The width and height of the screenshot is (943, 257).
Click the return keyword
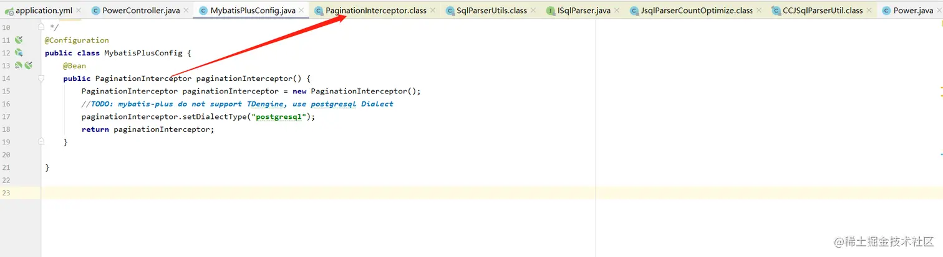(95, 129)
